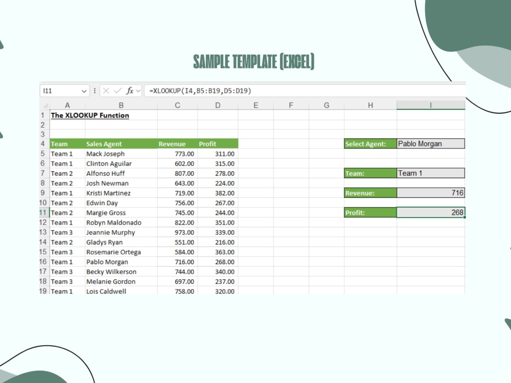Click the 'Select Agent:' label cell
This screenshot has height=383, width=511.
(x=370, y=143)
